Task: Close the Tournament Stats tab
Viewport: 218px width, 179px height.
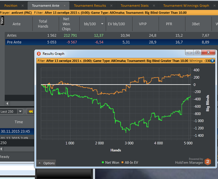Action: pos(154,6)
